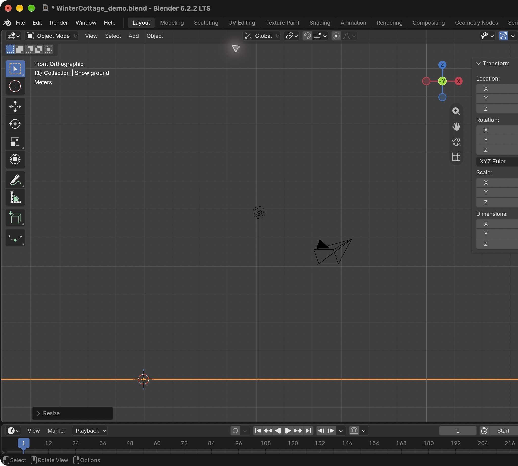518x466 pixels.
Task: Open the Global transform orientation dropdown
Action: tap(261, 36)
